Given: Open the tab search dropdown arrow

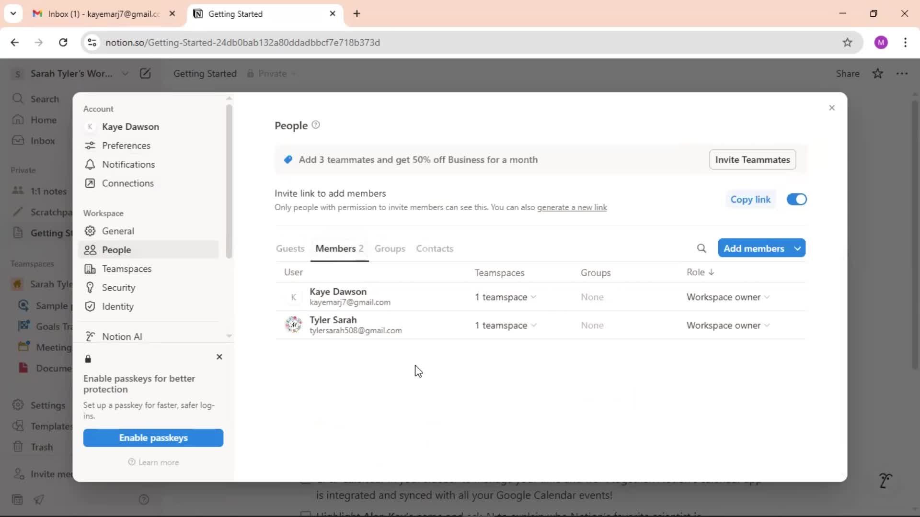Looking at the screenshot, I should coord(13,13).
